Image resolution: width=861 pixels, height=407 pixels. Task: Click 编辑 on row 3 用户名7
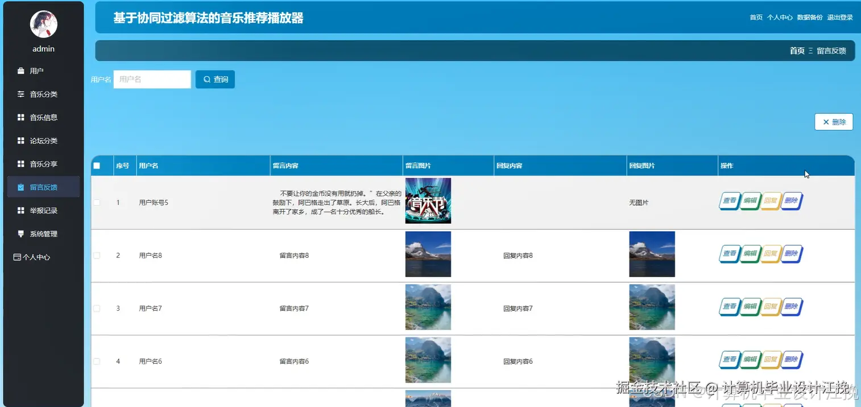(x=750, y=306)
